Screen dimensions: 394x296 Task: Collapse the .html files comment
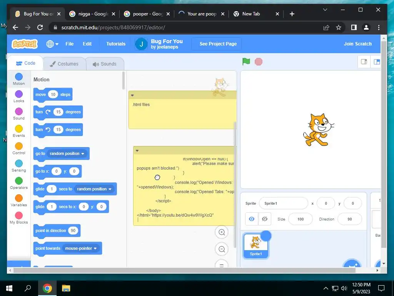tap(132, 95)
